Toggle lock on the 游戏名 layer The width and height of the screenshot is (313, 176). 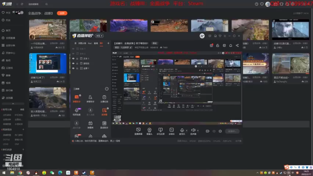click(x=77, y=63)
